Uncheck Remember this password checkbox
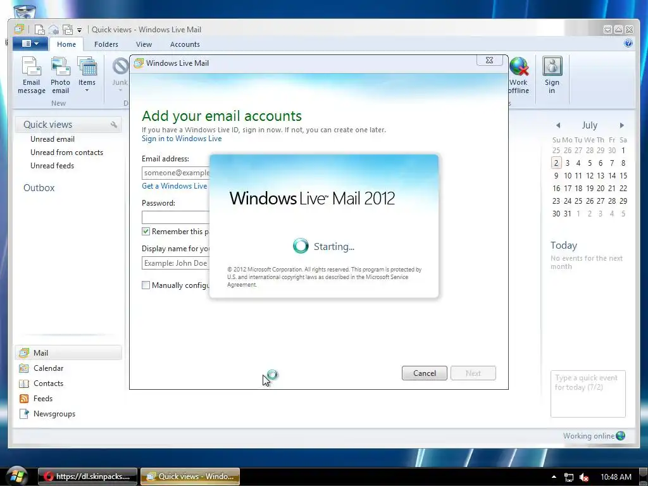This screenshot has height=486, width=648. click(x=146, y=232)
